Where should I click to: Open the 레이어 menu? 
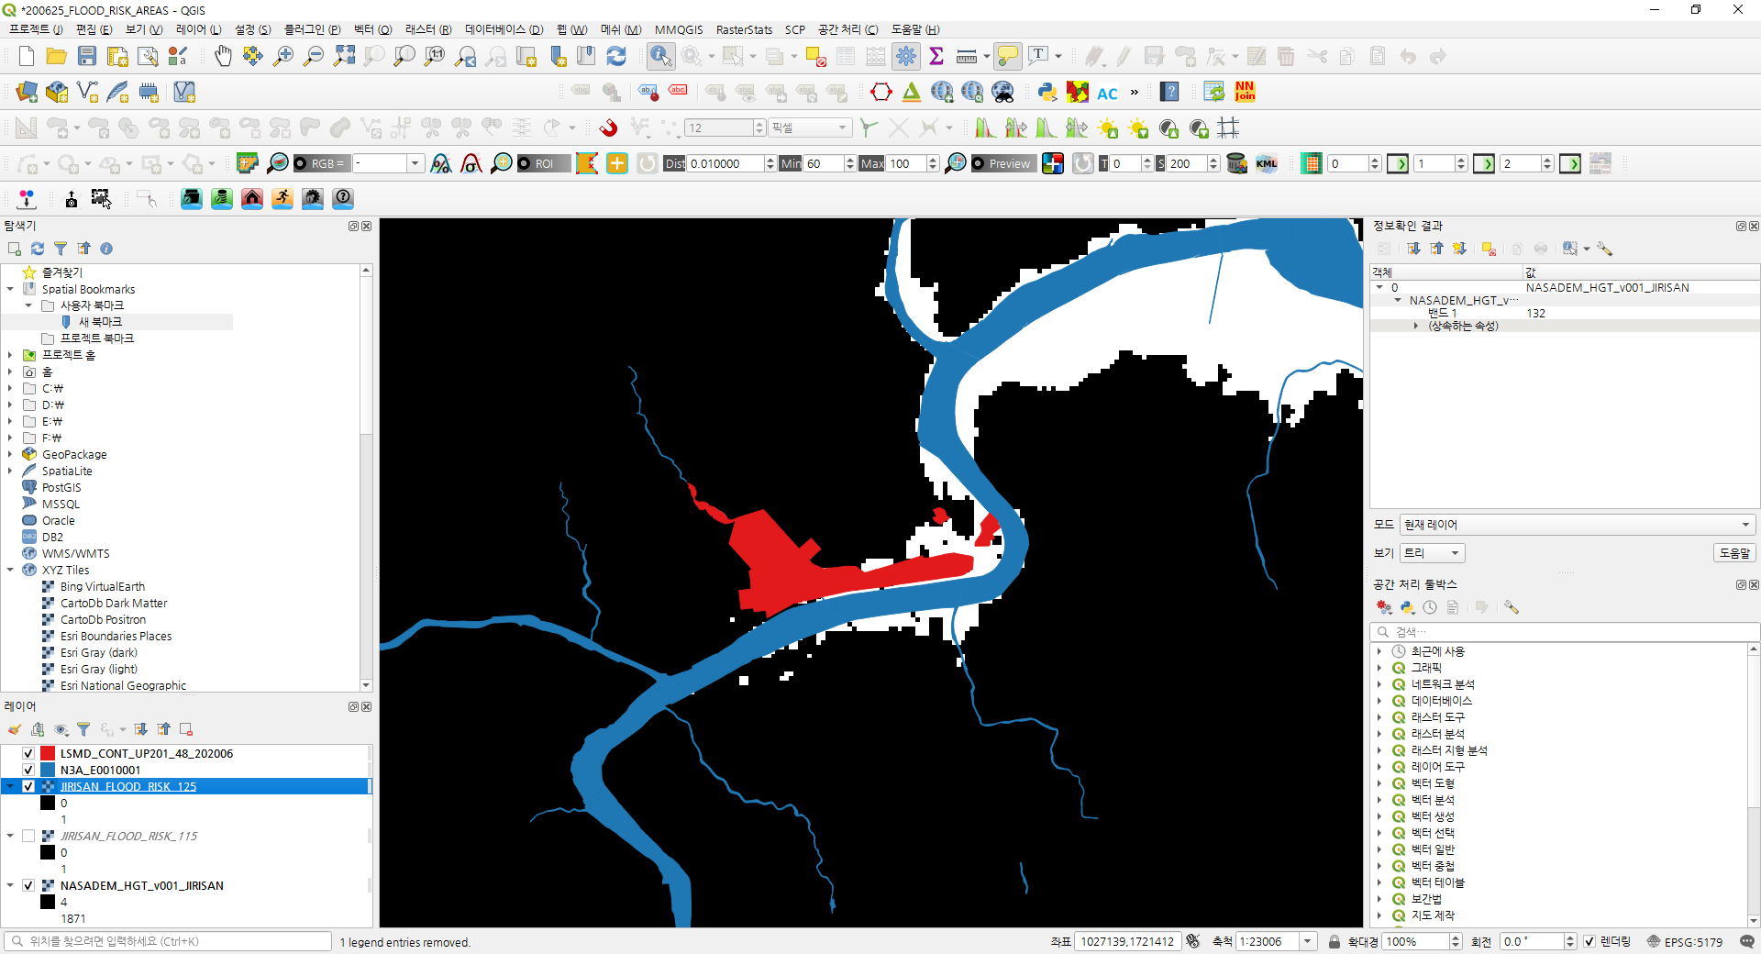point(198,29)
